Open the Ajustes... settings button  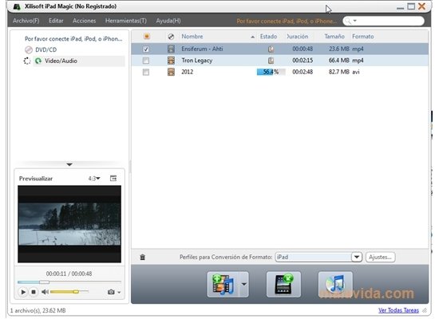pos(380,257)
